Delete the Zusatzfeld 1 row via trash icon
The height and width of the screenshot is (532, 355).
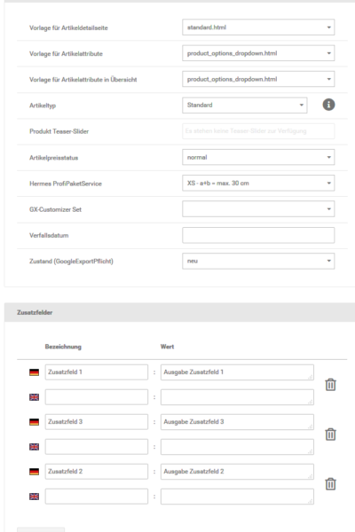[x=330, y=385]
